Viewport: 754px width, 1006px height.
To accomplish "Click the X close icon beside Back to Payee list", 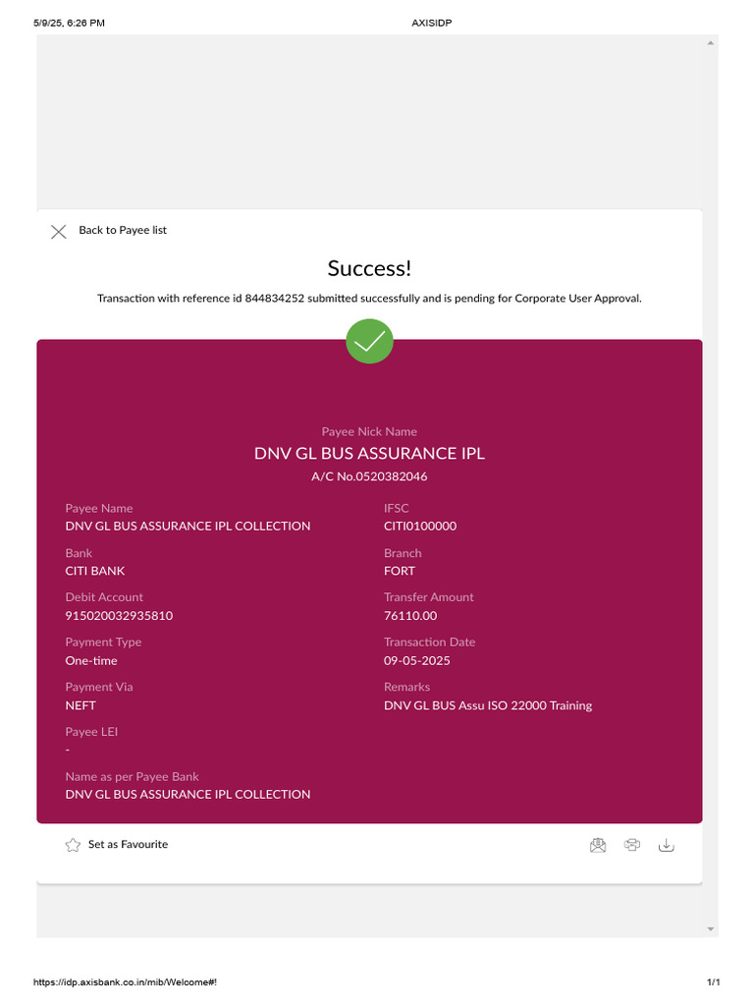I will [59, 232].
